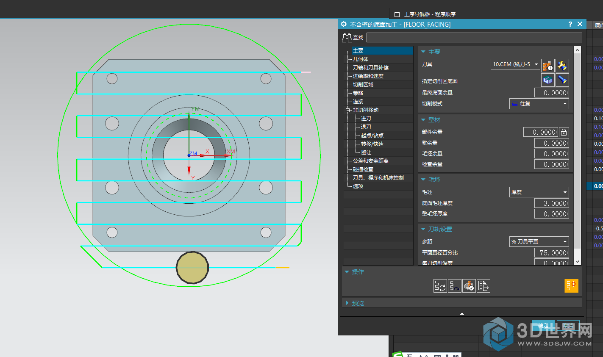Open the 刀具 tool dropdown
The image size is (603, 357).
click(x=515, y=64)
